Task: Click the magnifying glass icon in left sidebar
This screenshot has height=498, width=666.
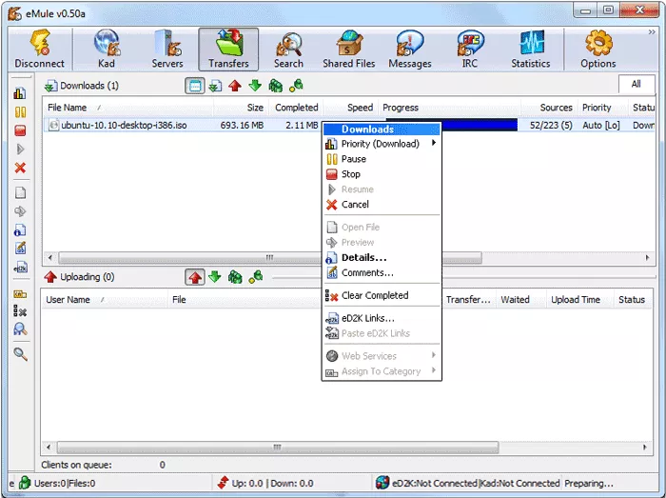Action: click(x=20, y=354)
